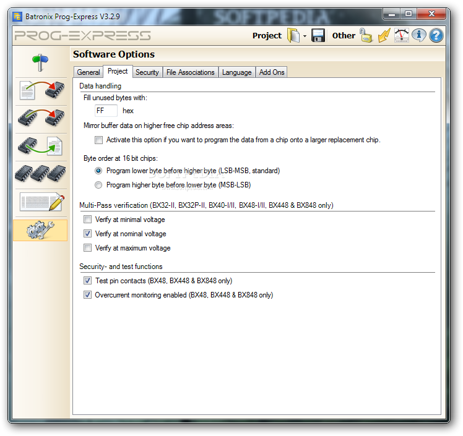Click the Prog-Express app title icon

click(x=17, y=17)
